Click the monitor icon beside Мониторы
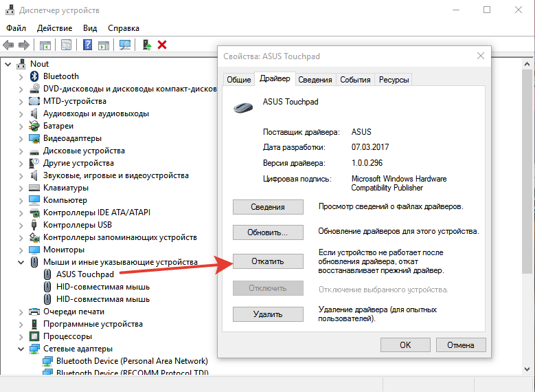Image resolution: width=535 pixels, height=392 pixels. pos(34,250)
